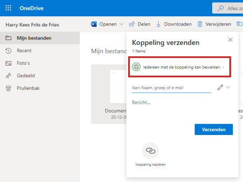Open Recent in the sidebar

[x=40, y=51]
